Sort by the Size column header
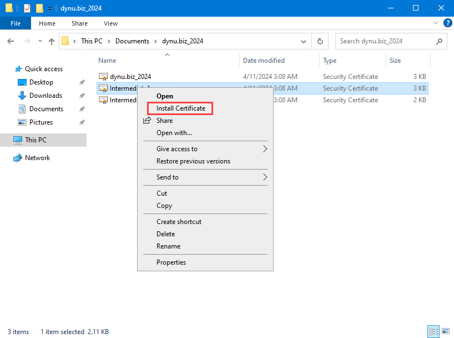The width and height of the screenshot is (454, 338). point(395,61)
